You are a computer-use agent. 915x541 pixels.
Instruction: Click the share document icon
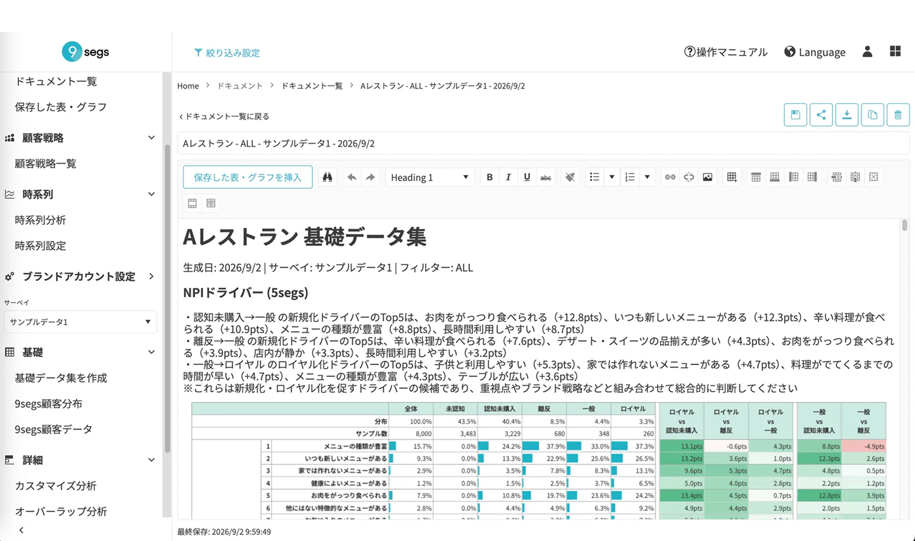tap(821, 115)
